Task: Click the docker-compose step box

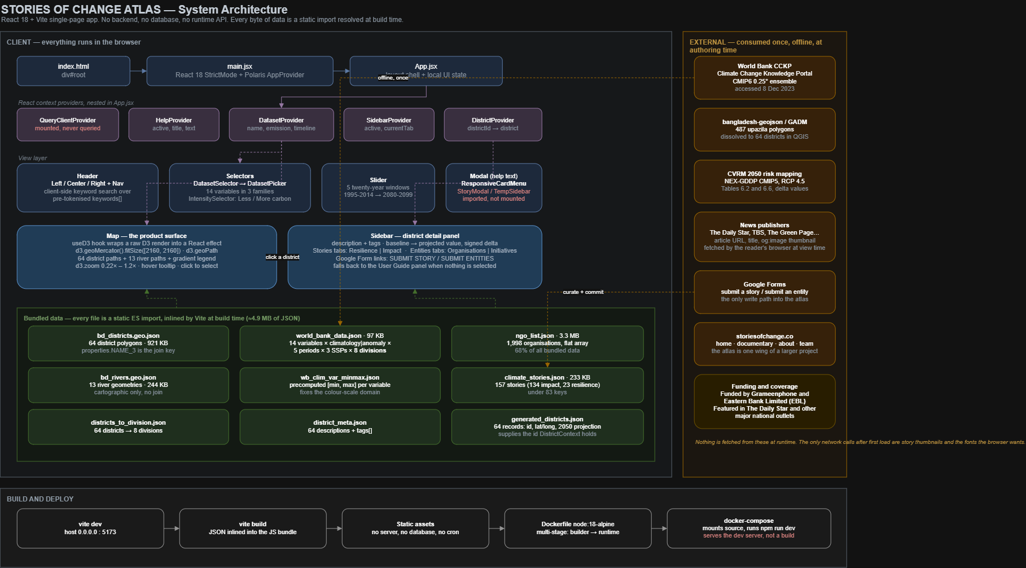Action: point(749,529)
